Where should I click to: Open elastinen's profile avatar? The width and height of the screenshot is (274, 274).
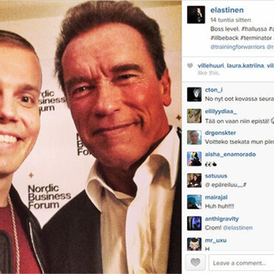[x=196, y=14]
